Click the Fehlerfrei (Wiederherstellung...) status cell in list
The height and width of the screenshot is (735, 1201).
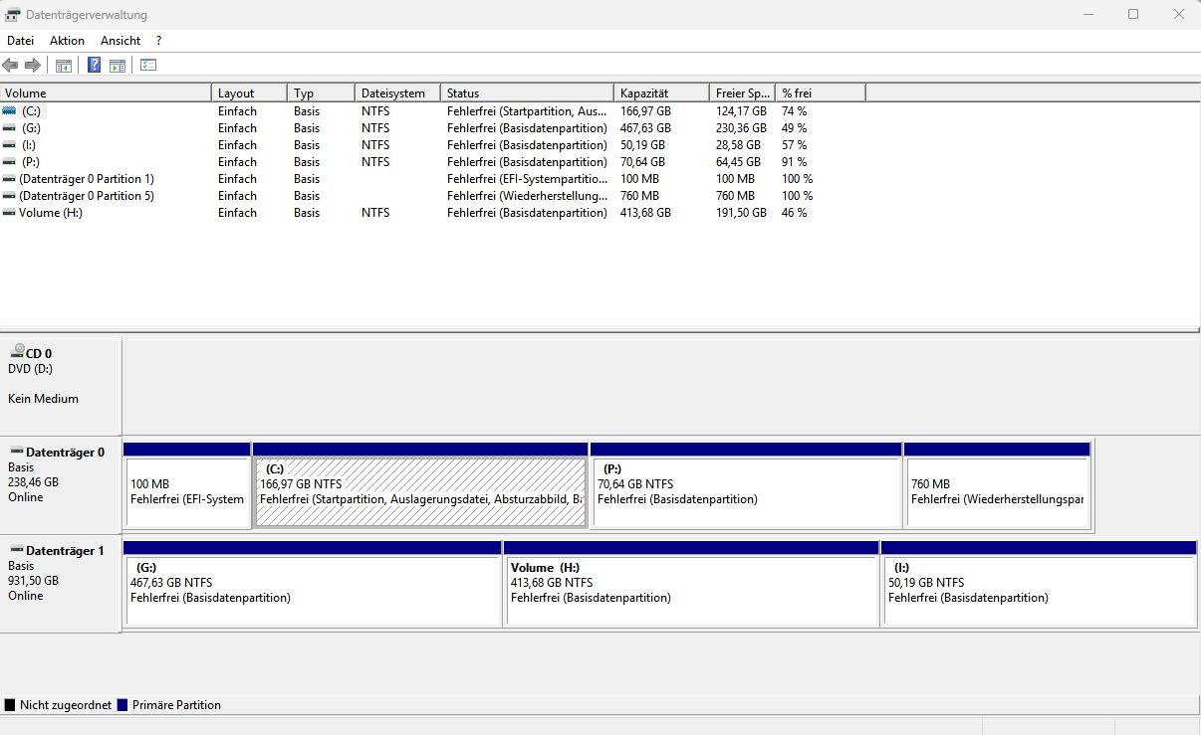tap(527, 196)
